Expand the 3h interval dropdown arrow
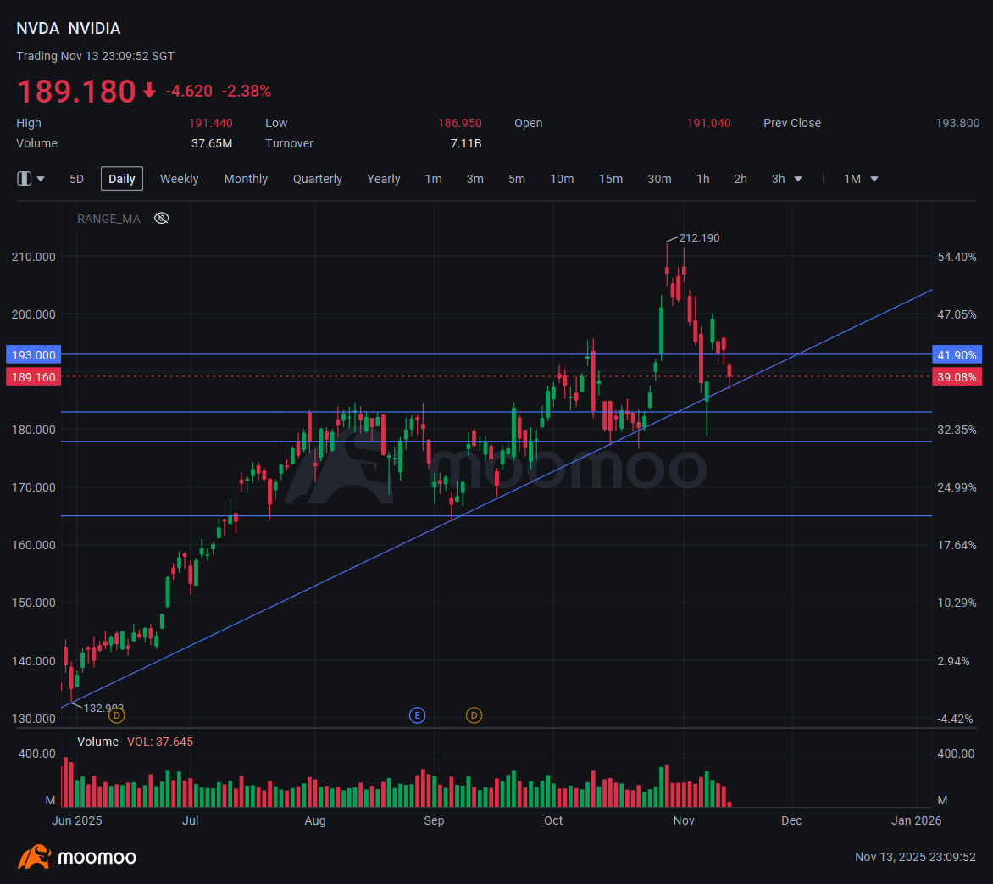993x884 pixels. 798,180
